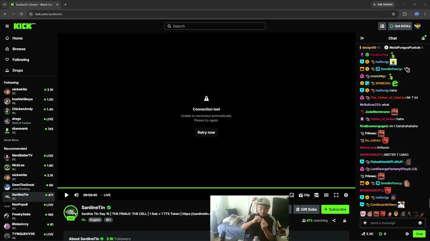Enter fullscreen mode
This screenshot has height=241, width=430.
[x=336, y=195]
